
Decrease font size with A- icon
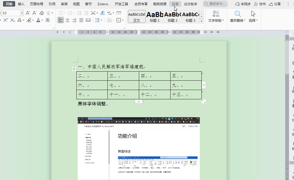coord(34,13)
